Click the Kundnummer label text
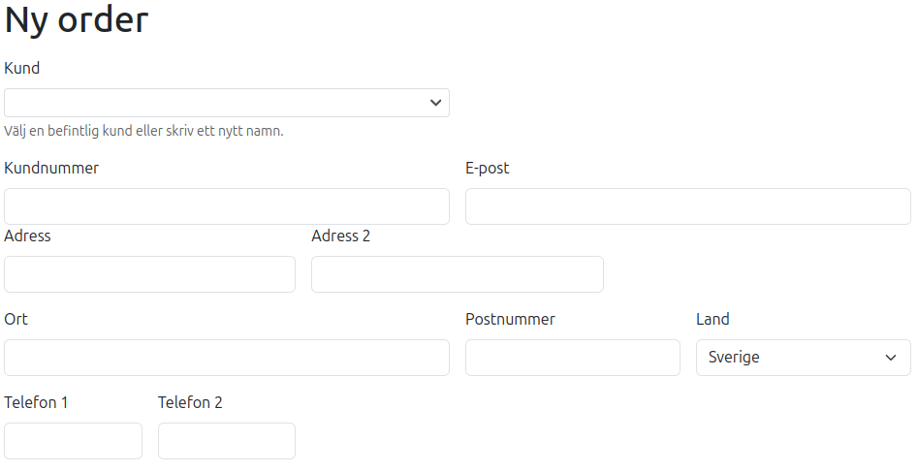The width and height of the screenshot is (918, 472). click(x=51, y=168)
